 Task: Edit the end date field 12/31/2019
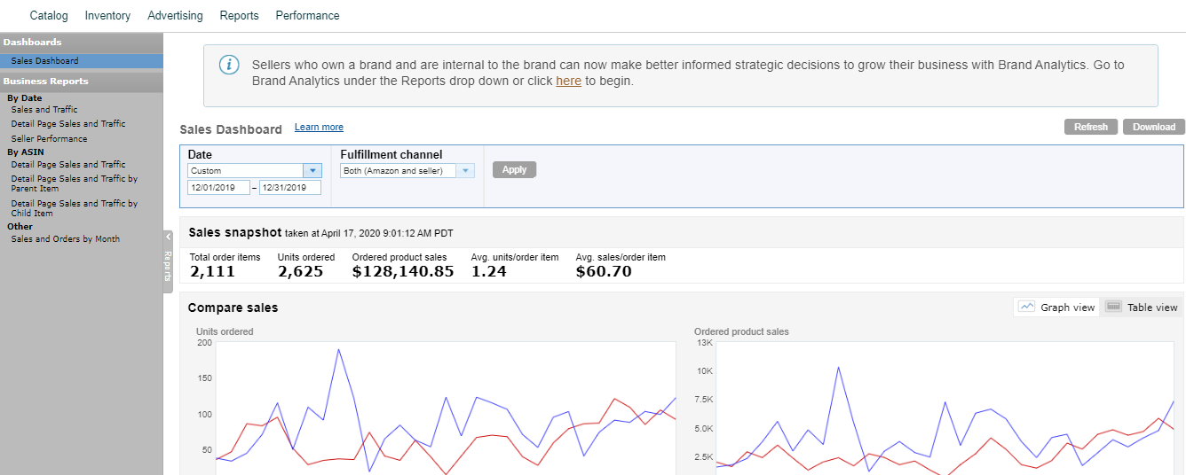[289, 188]
